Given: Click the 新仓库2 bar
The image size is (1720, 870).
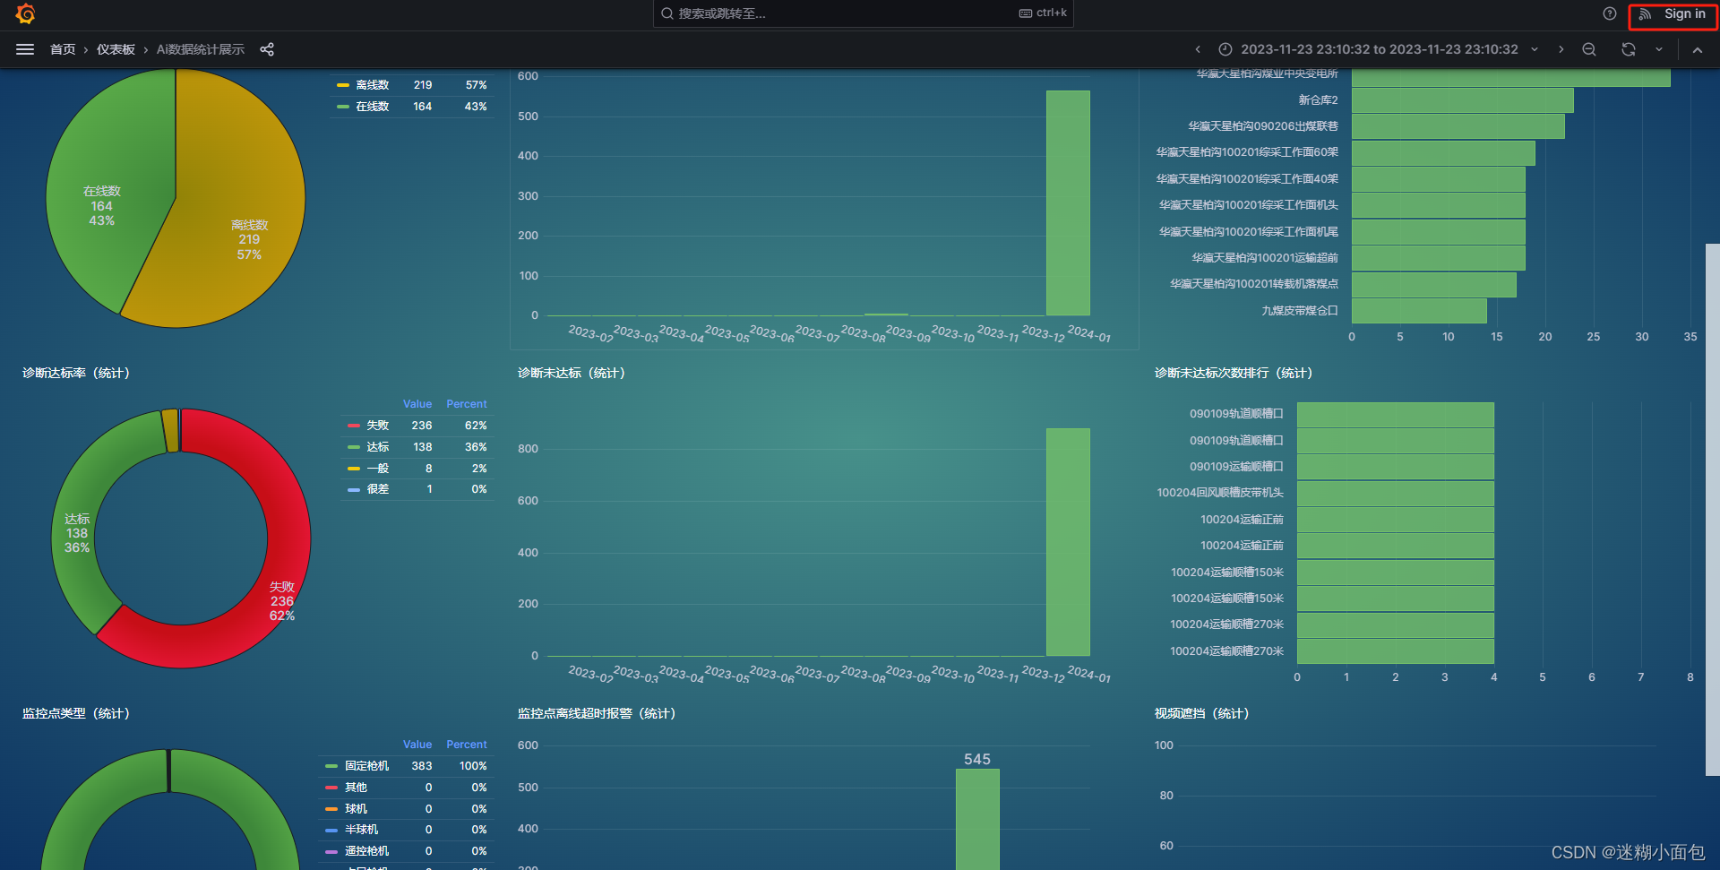Looking at the screenshot, I should (1462, 100).
